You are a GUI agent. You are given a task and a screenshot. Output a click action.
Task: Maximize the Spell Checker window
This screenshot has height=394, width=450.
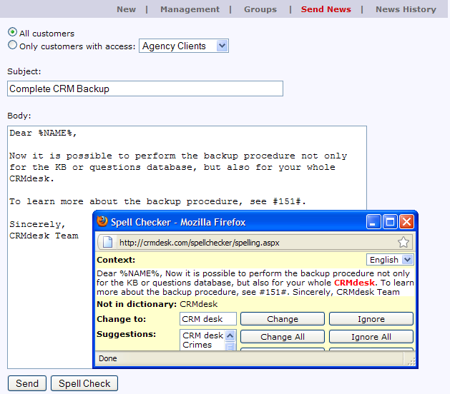tap(390, 222)
